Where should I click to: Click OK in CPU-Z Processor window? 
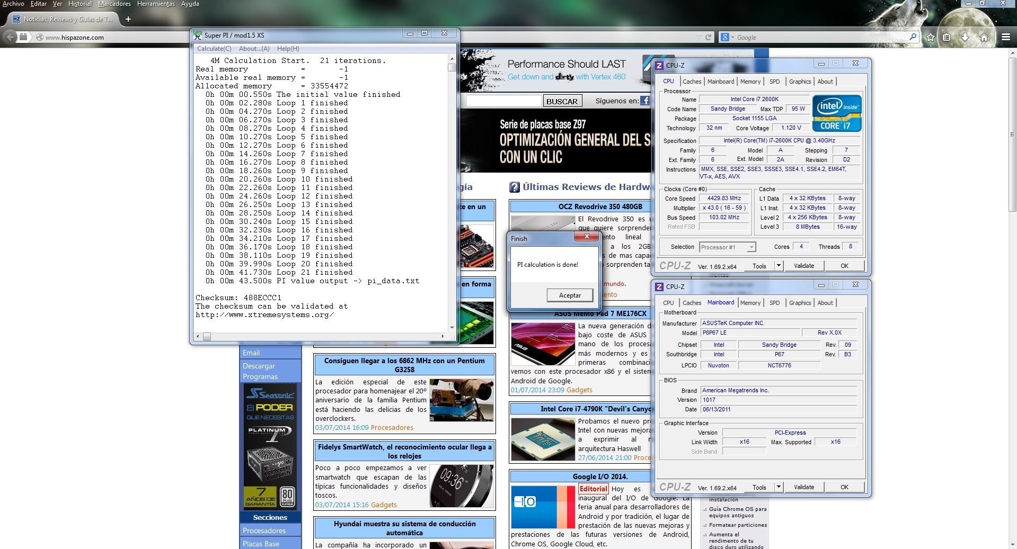[844, 266]
